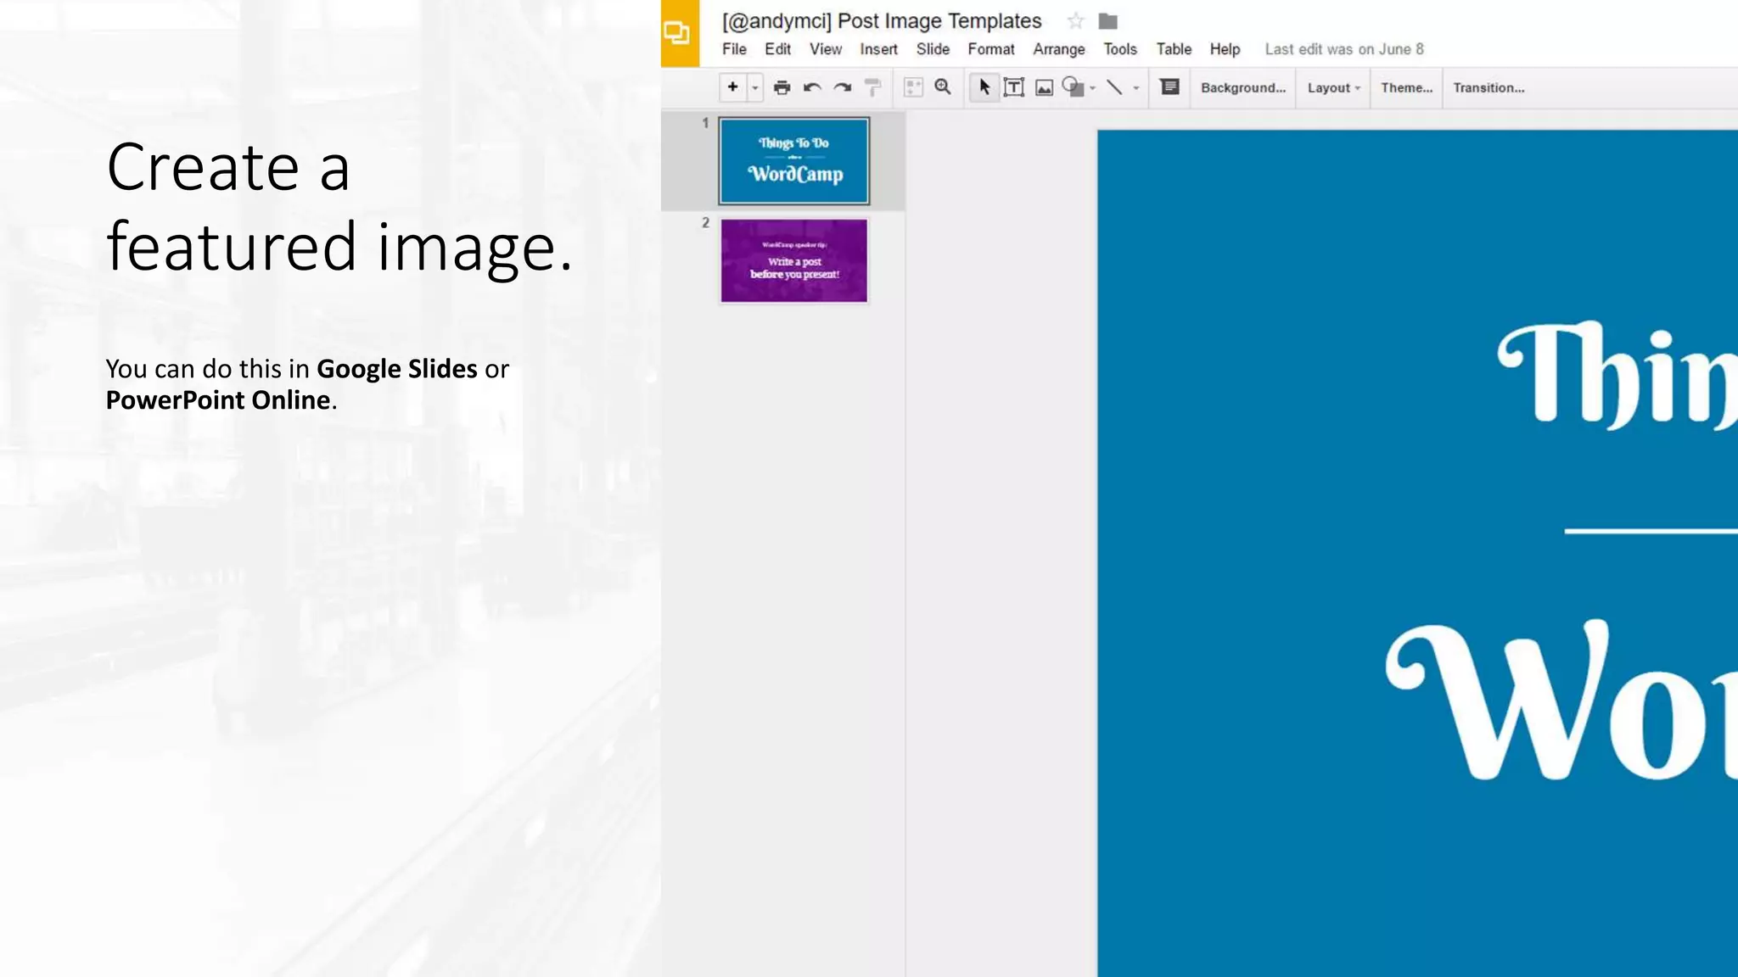Open the Edit menu
The height and width of the screenshot is (977, 1738).
coord(777,49)
